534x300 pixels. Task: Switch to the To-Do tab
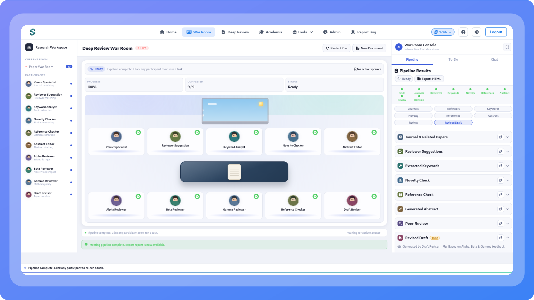[x=453, y=59]
